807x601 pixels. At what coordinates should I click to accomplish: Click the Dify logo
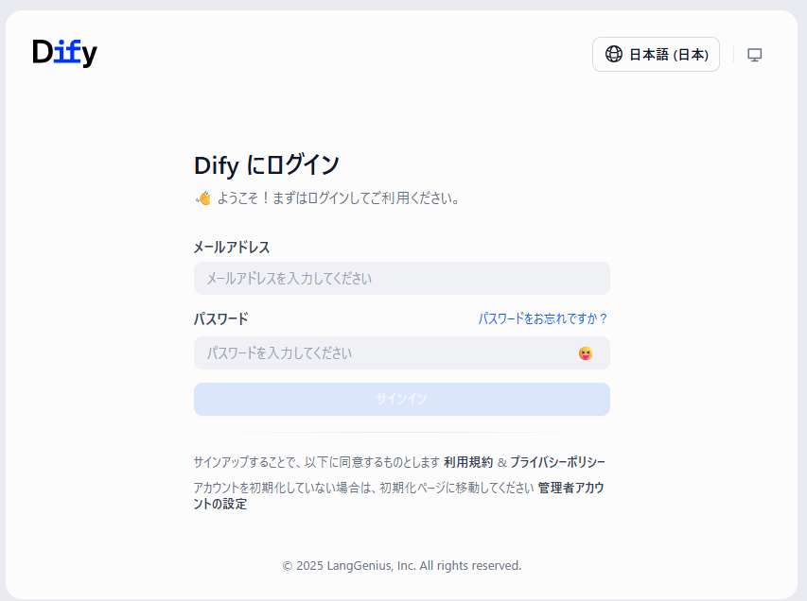64,53
